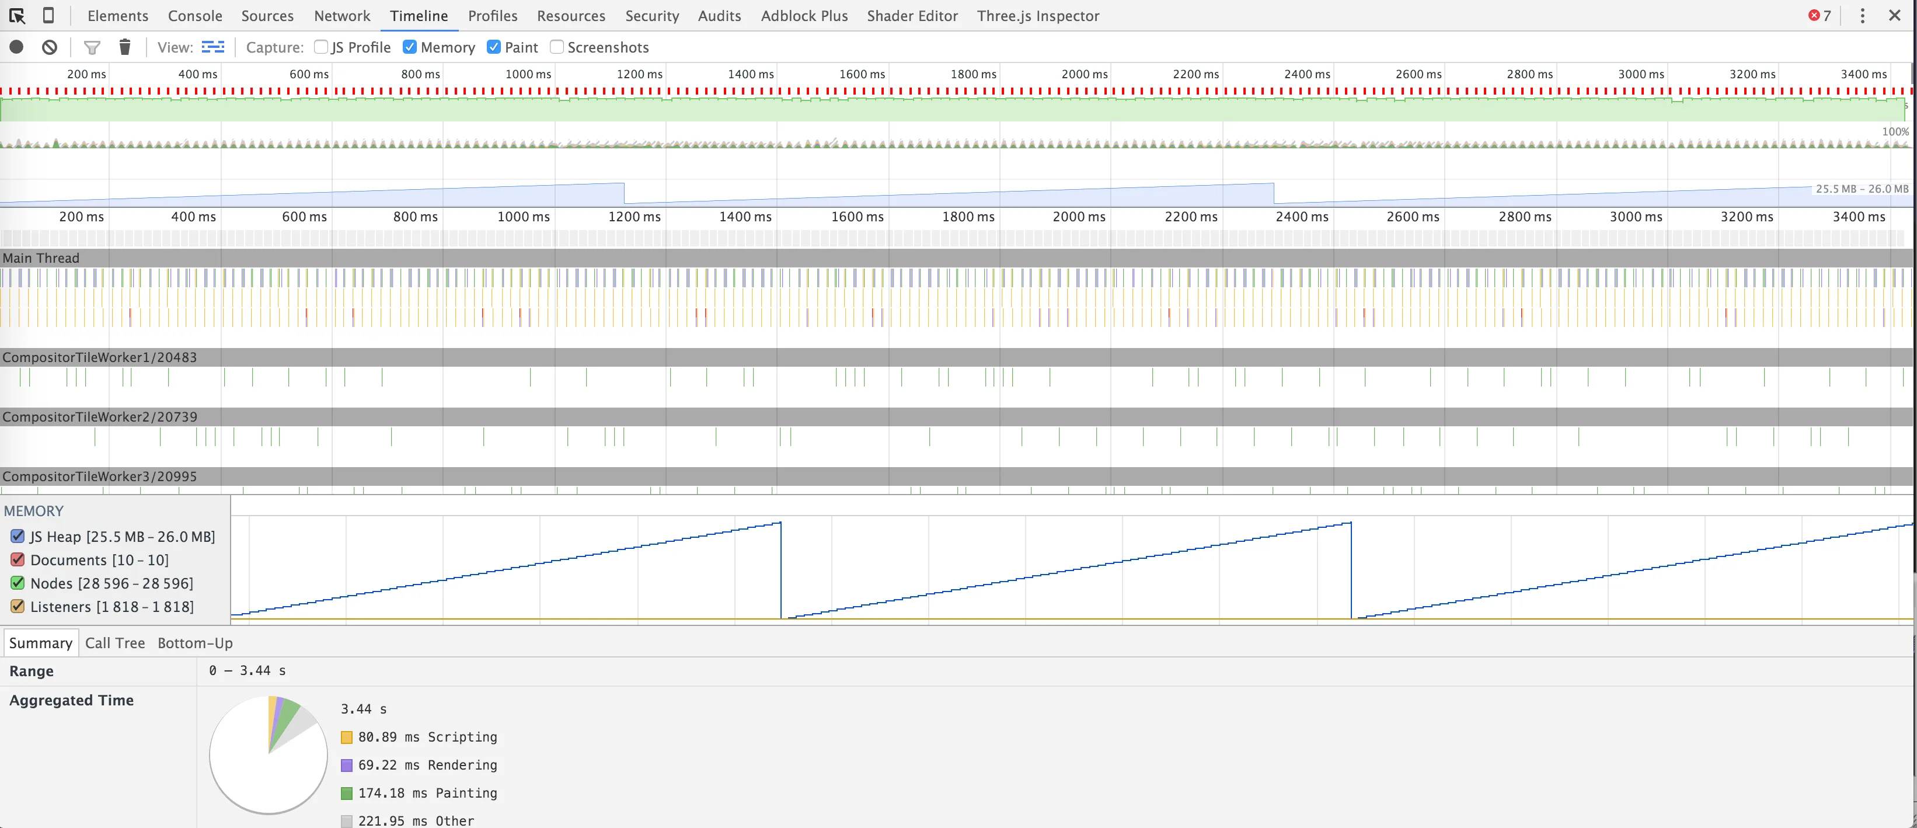The image size is (1917, 828).
Task: Disable the Nodes counter checkbox
Action: point(18,583)
